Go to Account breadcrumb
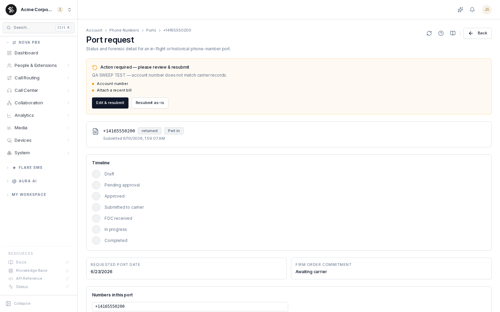 coord(94,31)
